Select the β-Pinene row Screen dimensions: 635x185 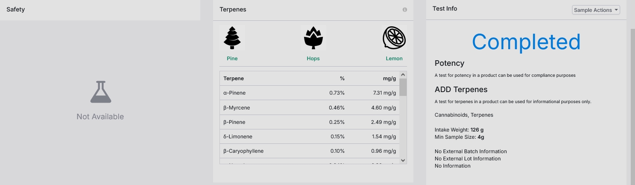(310, 122)
